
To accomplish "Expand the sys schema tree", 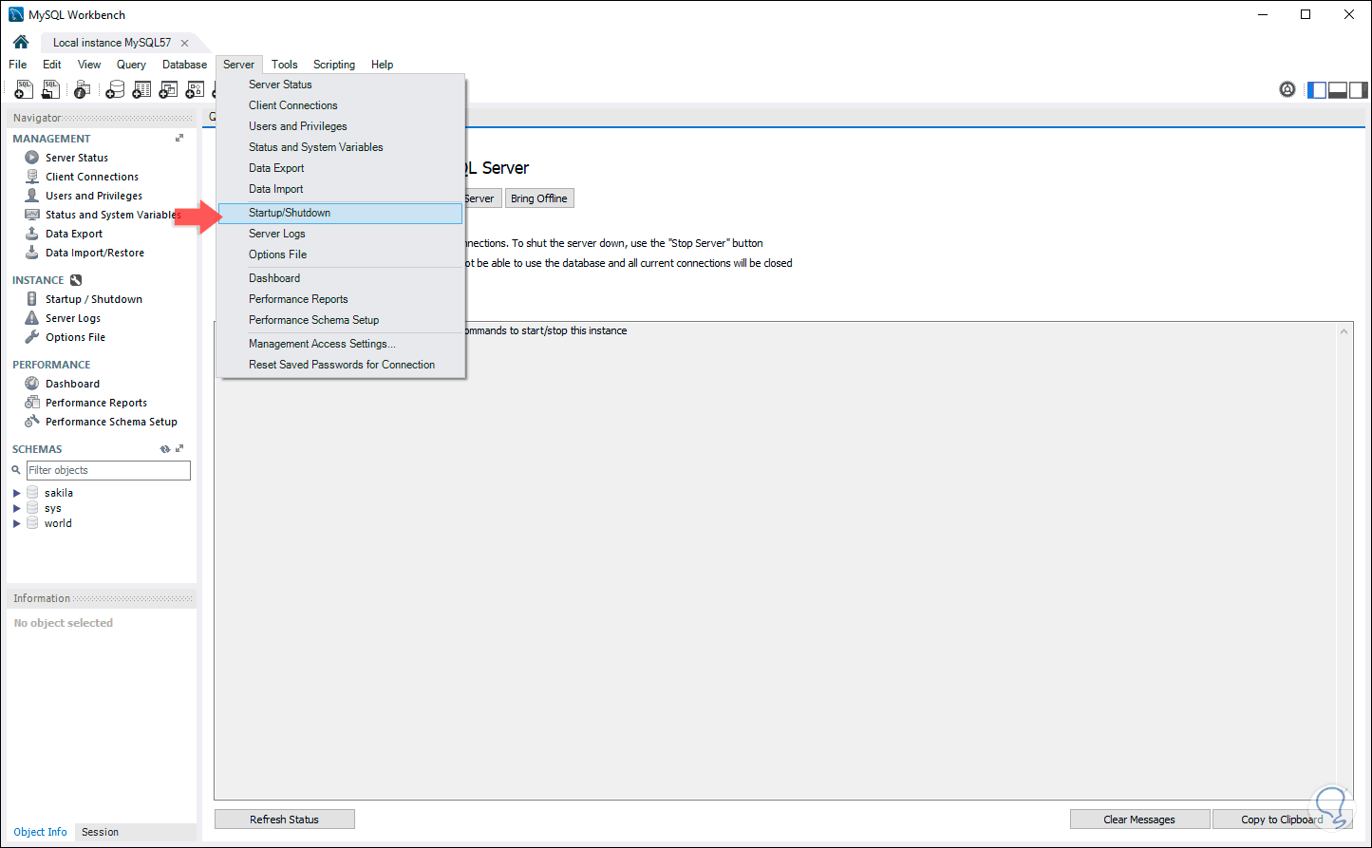I will coord(17,508).
